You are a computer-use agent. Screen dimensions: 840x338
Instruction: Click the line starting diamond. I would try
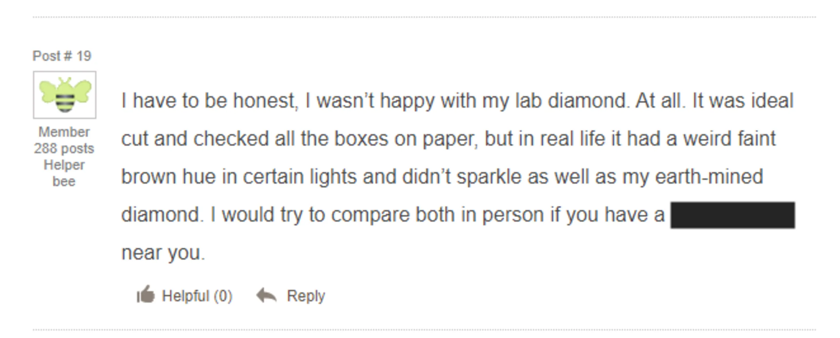pyautogui.click(x=393, y=215)
